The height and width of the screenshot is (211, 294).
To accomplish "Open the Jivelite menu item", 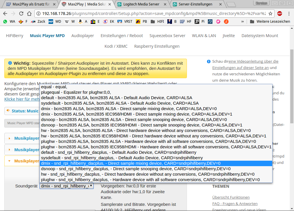I will pyautogui.click(x=229, y=36).
